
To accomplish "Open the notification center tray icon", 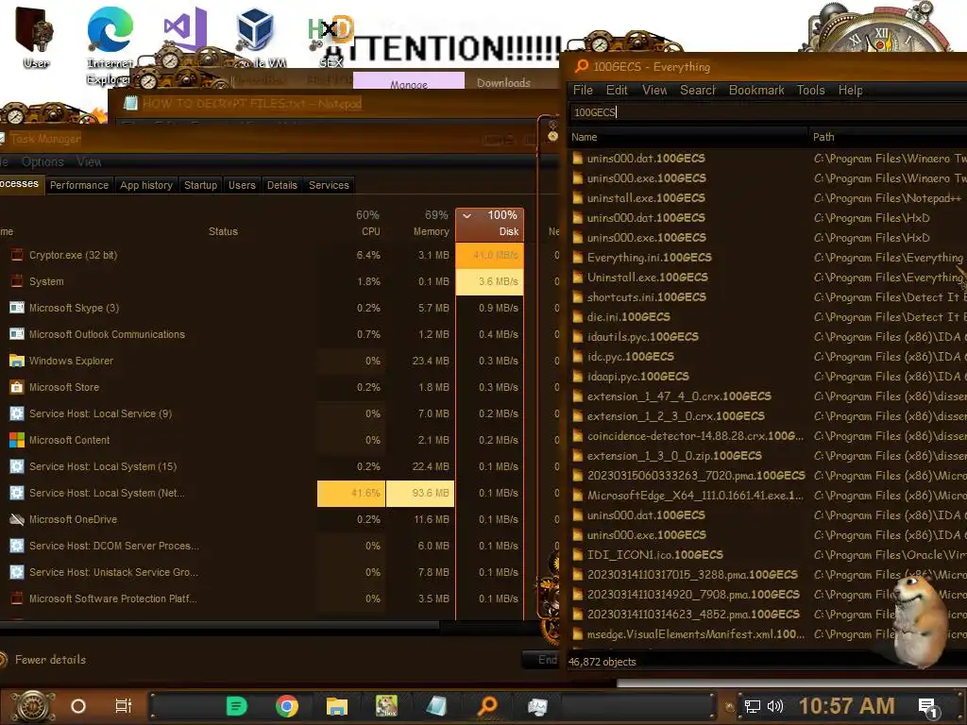I will pos(928,707).
